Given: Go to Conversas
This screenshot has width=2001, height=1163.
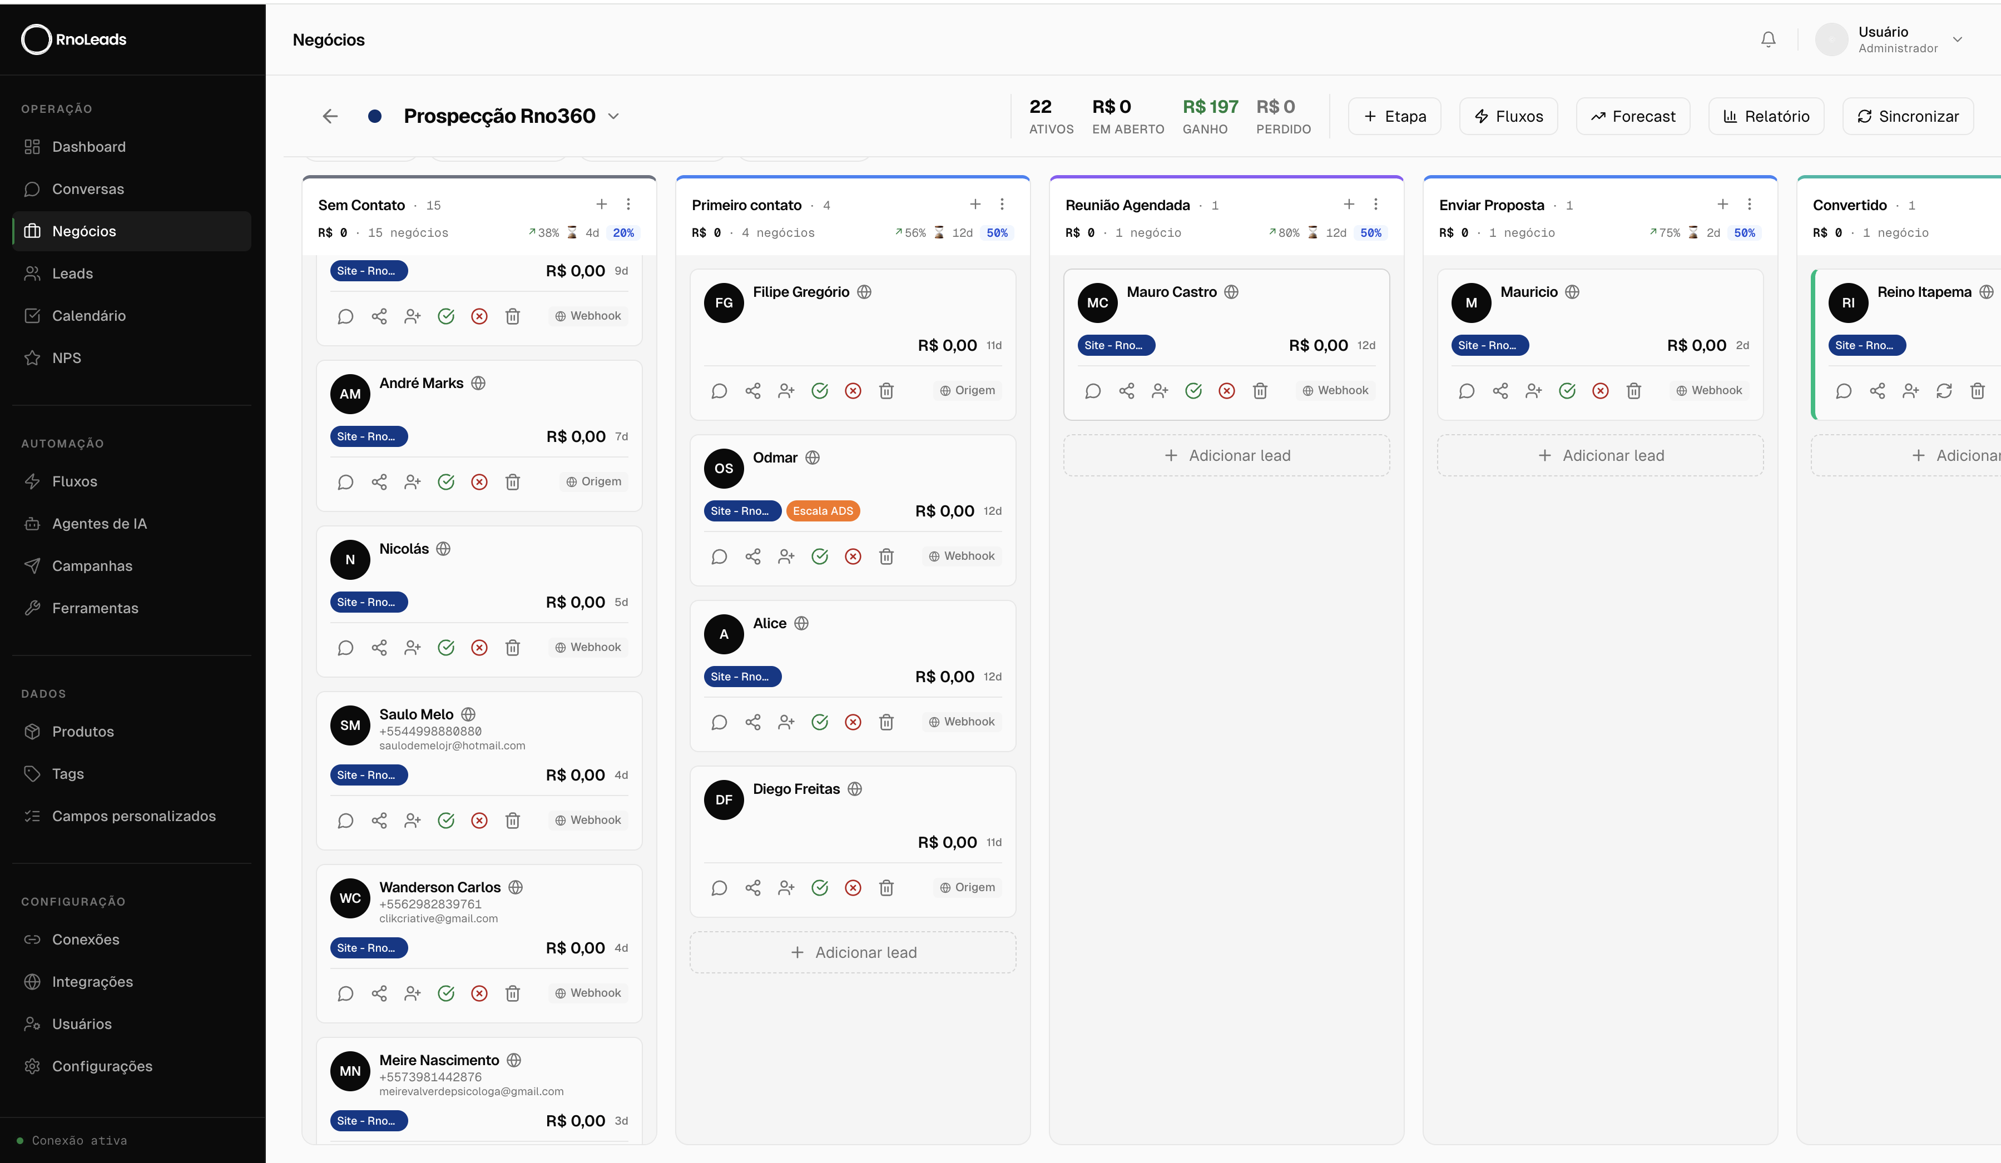Looking at the screenshot, I should 132,189.
